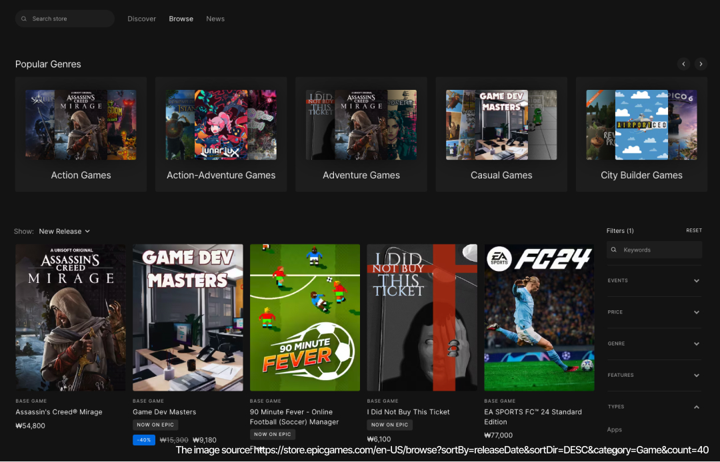Open Assassin's Creed Mirage cover art
This screenshot has width=720, height=462.
pos(71,318)
